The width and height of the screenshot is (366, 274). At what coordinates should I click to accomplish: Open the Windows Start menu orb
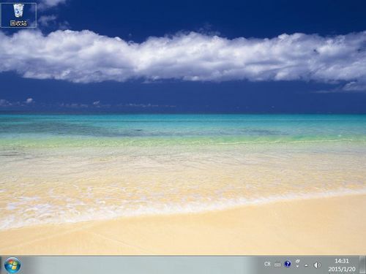pos(12,265)
